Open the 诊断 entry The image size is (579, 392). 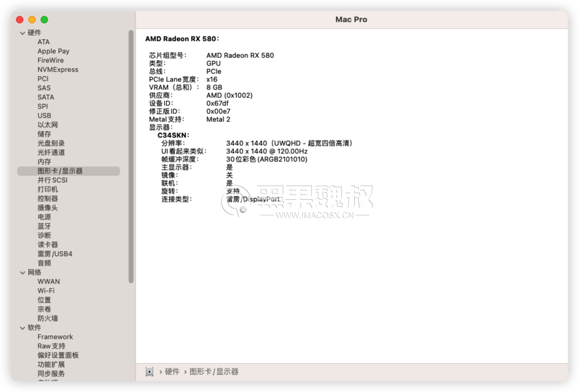(x=44, y=236)
